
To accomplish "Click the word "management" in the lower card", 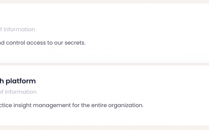I will coord(52,105).
